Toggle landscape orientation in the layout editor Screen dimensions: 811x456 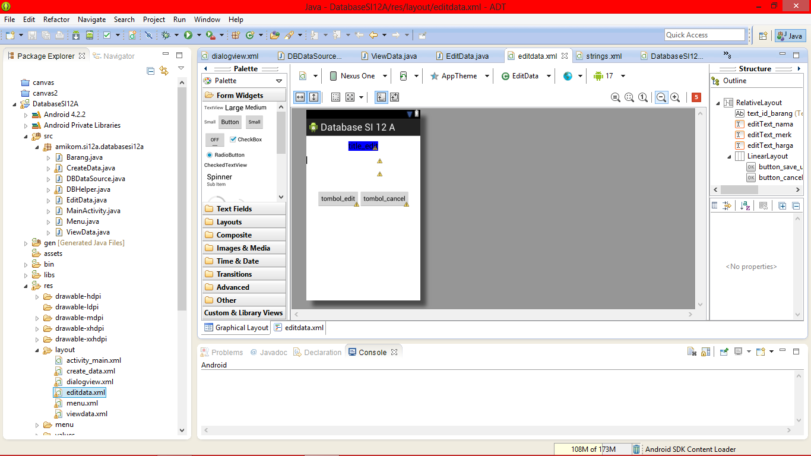403,76
